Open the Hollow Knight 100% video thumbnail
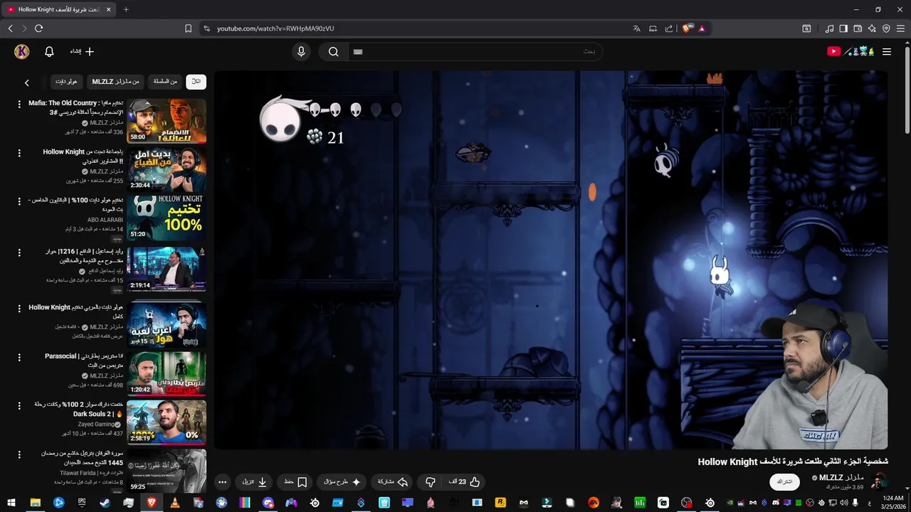Image resolution: width=911 pixels, height=512 pixels. tap(167, 218)
